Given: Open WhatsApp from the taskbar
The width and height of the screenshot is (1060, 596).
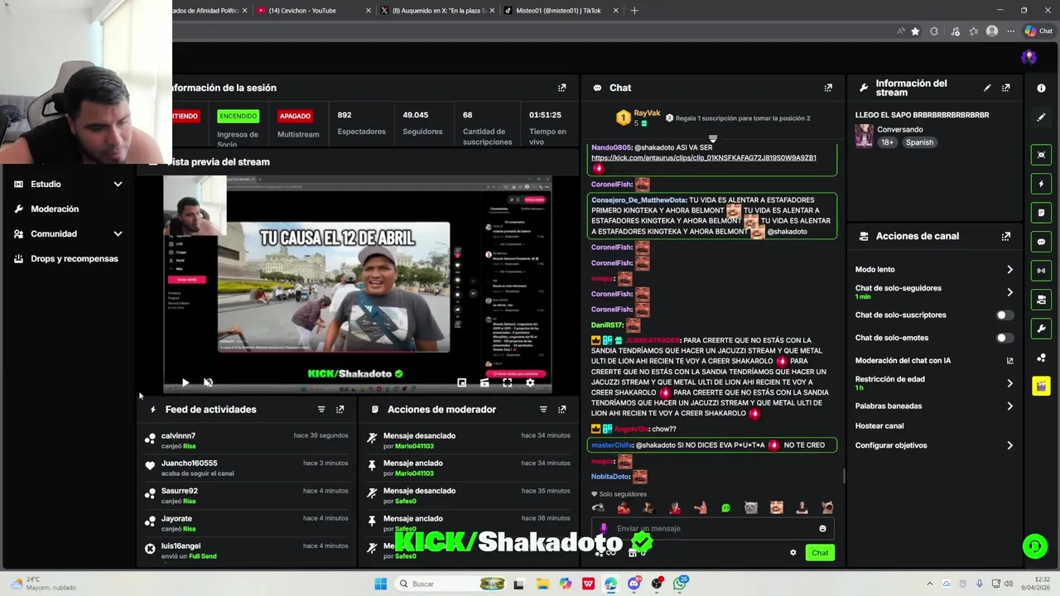Looking at the screenshot, I should click(681, 584).
